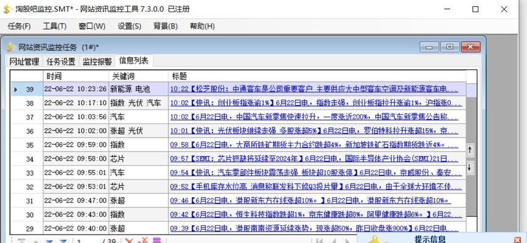The image size is (527, 243).
Task: Open the 09:46 港股新东方在线 link
Action: pyautogui.click(x=310, y=200)
